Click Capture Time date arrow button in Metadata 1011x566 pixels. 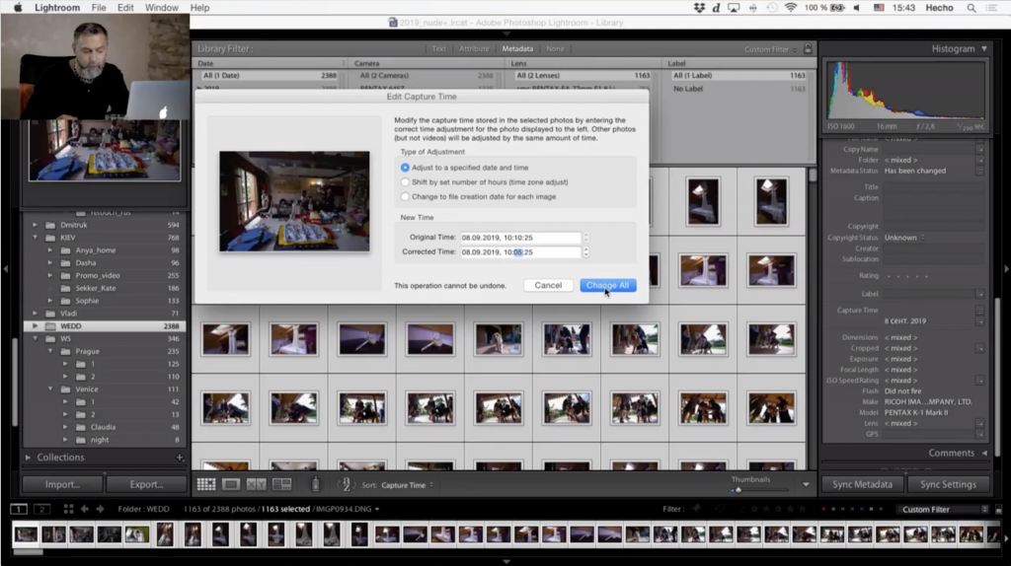point(980,320)
